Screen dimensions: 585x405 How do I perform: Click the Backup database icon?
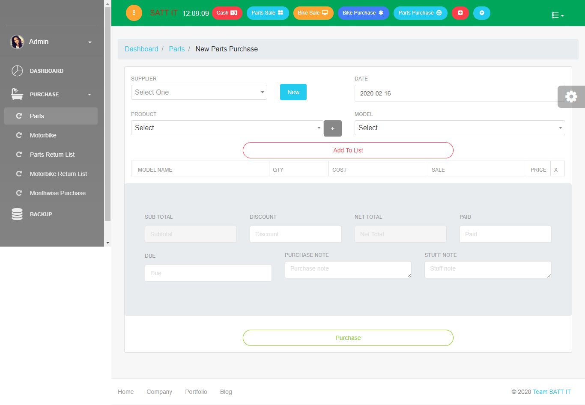[x=17, y=214]
